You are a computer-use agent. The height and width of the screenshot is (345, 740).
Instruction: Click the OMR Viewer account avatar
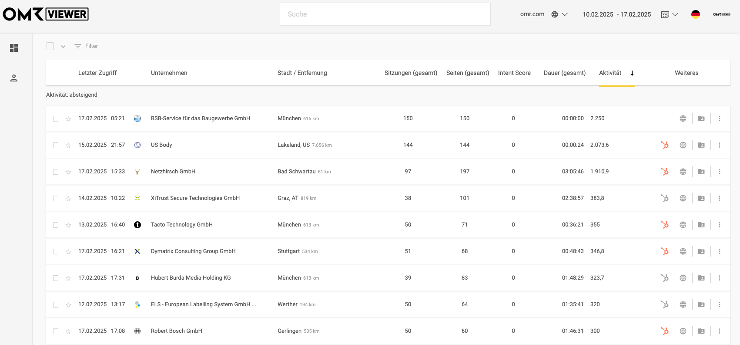pos(722,14)
